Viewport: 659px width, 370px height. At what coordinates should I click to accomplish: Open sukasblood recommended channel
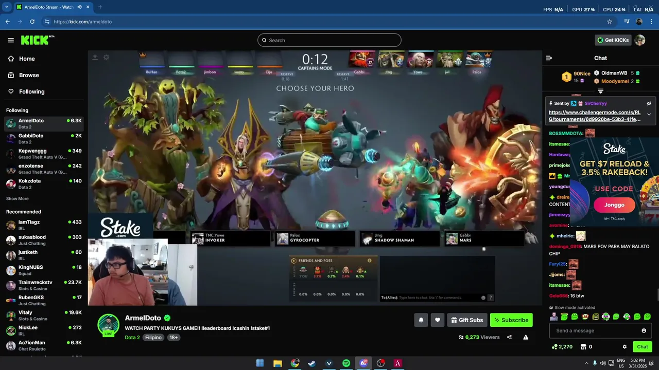[44, 240]
